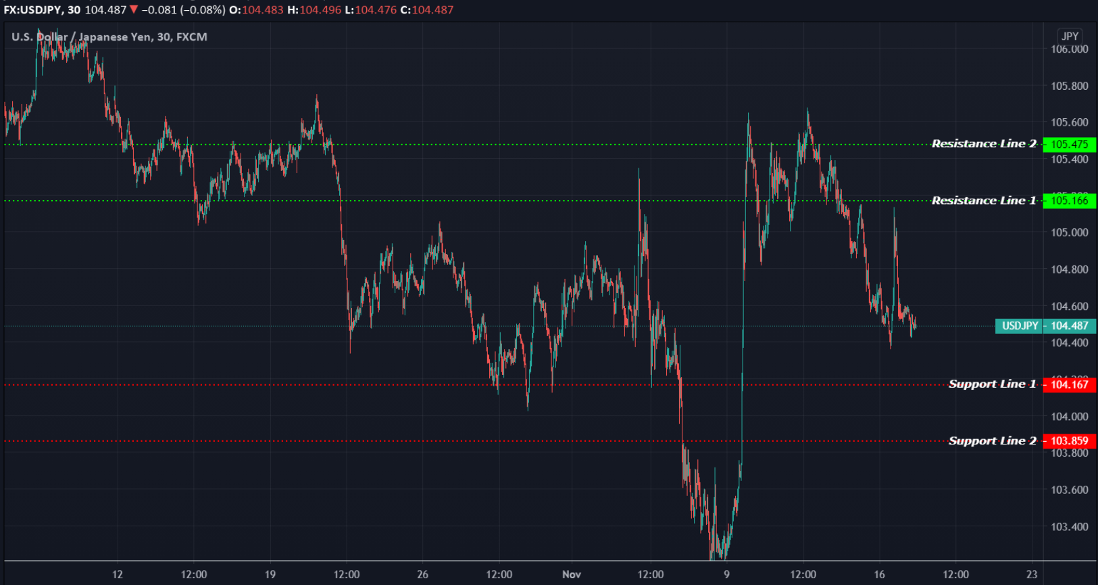This screenshot has height=585, width=1098.
Task: Click the red down-arrow change indicator
Action: click(x=134, y=9)
